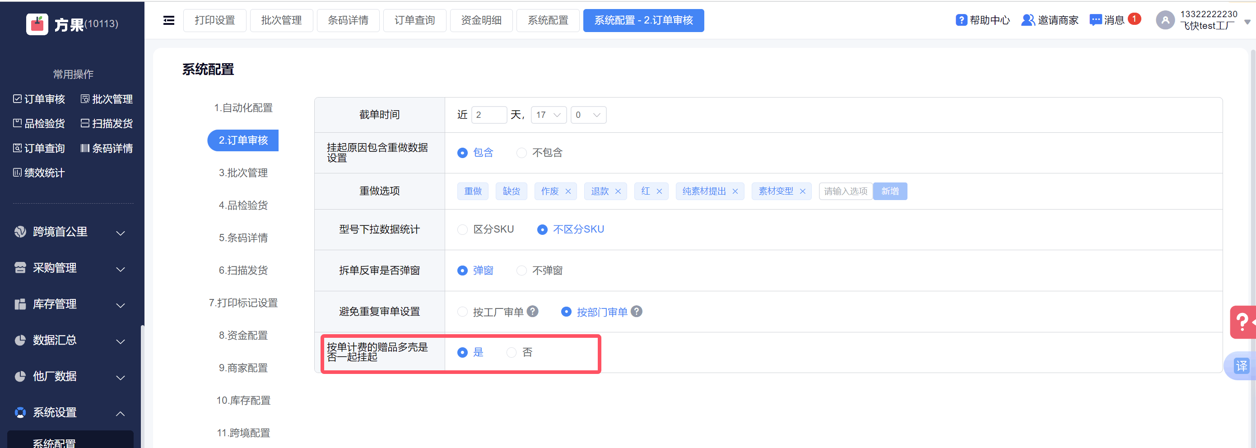The width and height of the screenshot is (1256, 448).
Task: Open the 消息 messages icon
Action: click(1095, 20)
